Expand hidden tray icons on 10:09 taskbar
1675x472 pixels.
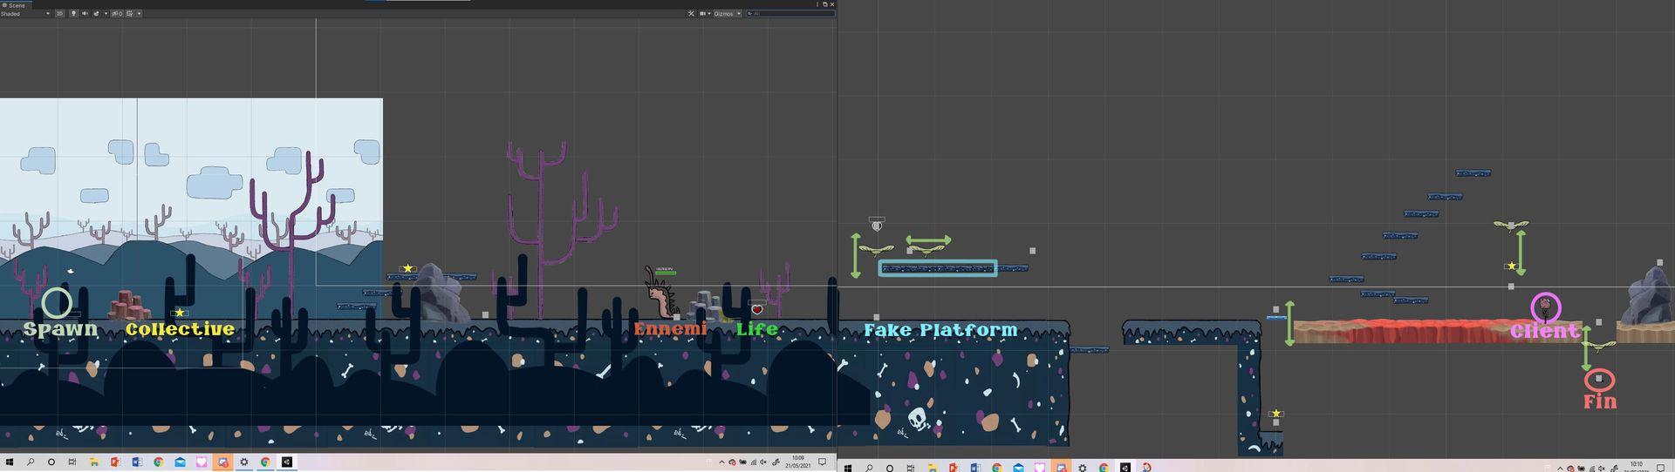[x=721, y=462]
